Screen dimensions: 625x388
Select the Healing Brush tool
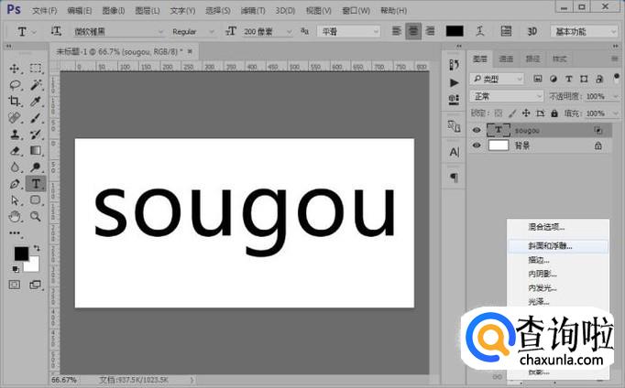point(15,118)
